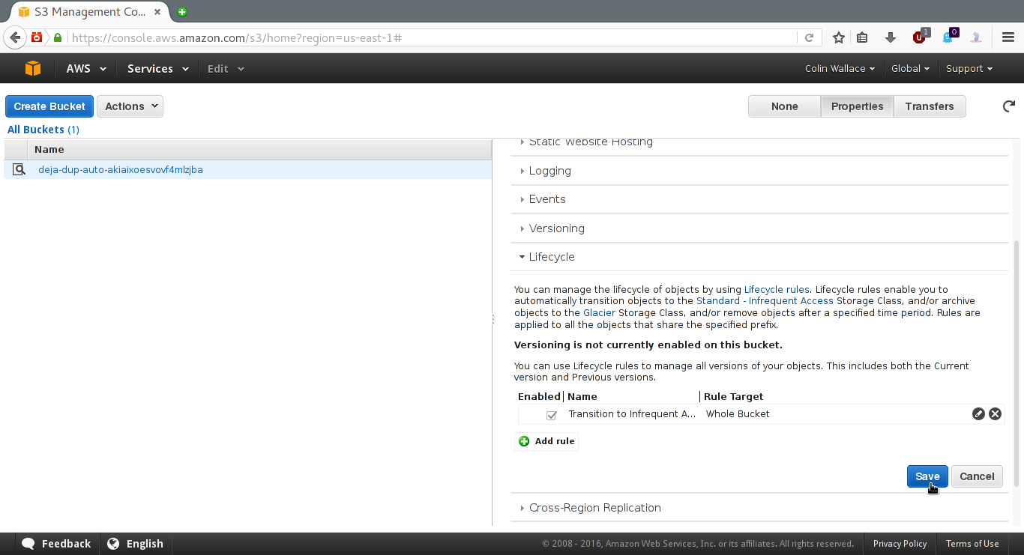Cancel lifecycle changes
Screen dimensions: 1024x555
click(x=977, y=476)
